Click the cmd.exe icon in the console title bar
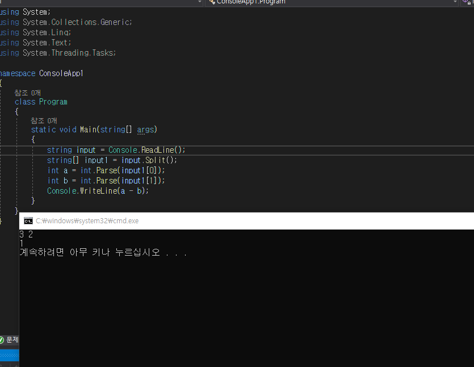Viewport: 474px width, 367px height. [x=28, y=221]
